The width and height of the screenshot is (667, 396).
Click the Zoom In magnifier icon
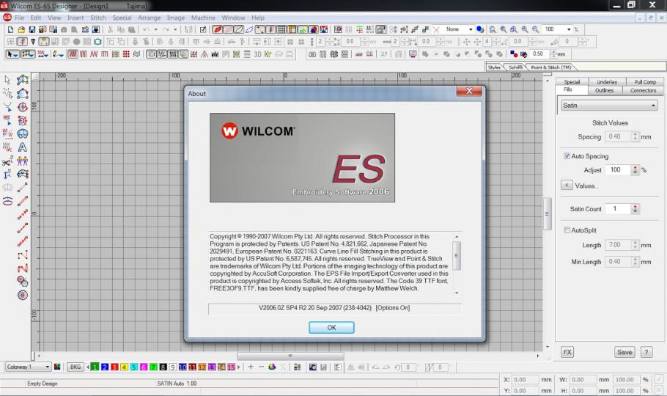[525, 29]
